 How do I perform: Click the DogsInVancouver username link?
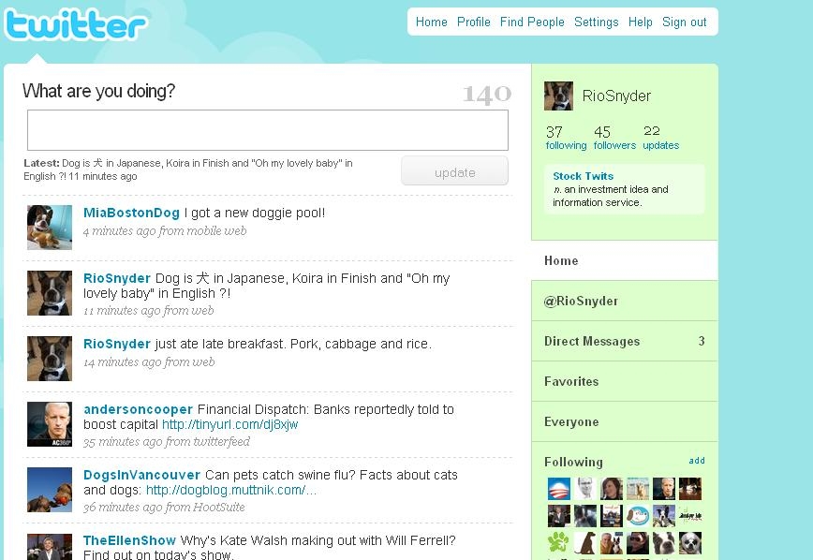click(141, 475)
